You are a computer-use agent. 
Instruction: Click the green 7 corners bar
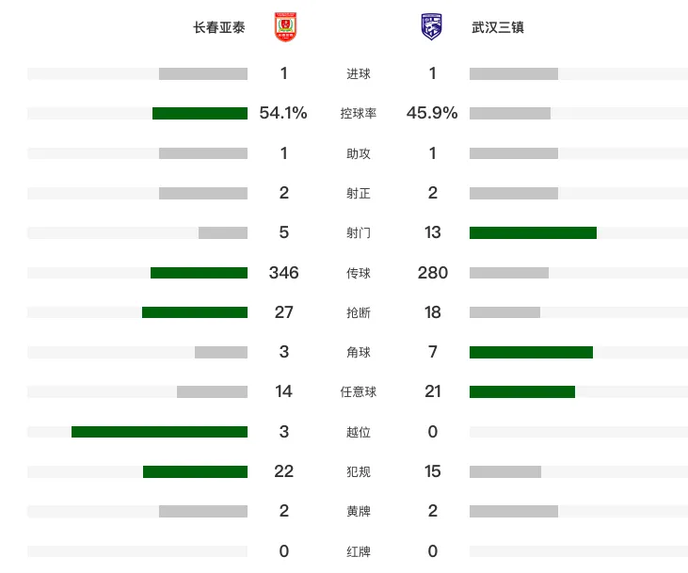click(531, 352)
